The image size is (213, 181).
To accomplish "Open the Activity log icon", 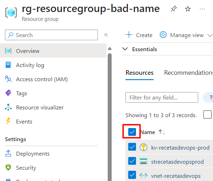I will coord(8,65).
